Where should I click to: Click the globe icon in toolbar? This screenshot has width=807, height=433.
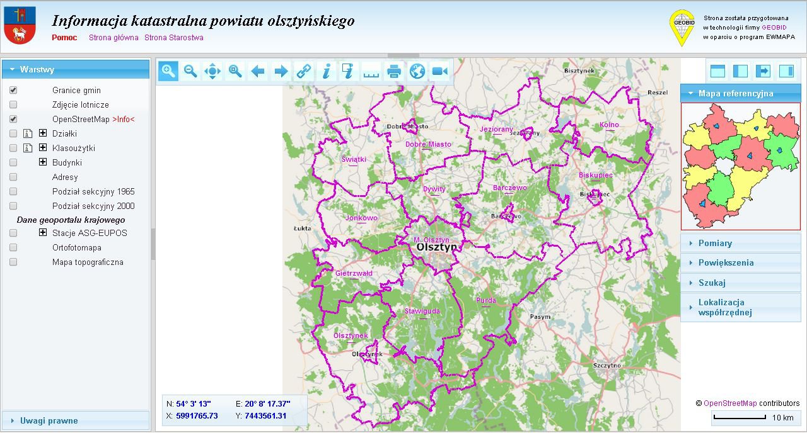pos(417,71)
